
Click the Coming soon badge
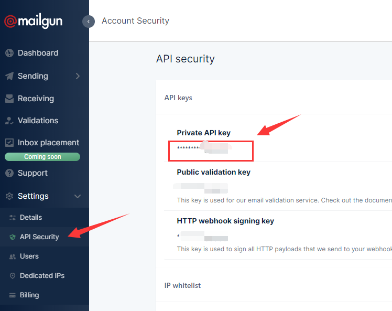click(x=42, y=157)
